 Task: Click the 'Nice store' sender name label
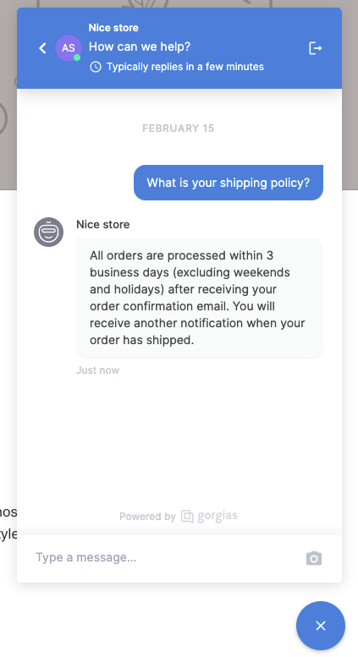(x=103, y=224)
